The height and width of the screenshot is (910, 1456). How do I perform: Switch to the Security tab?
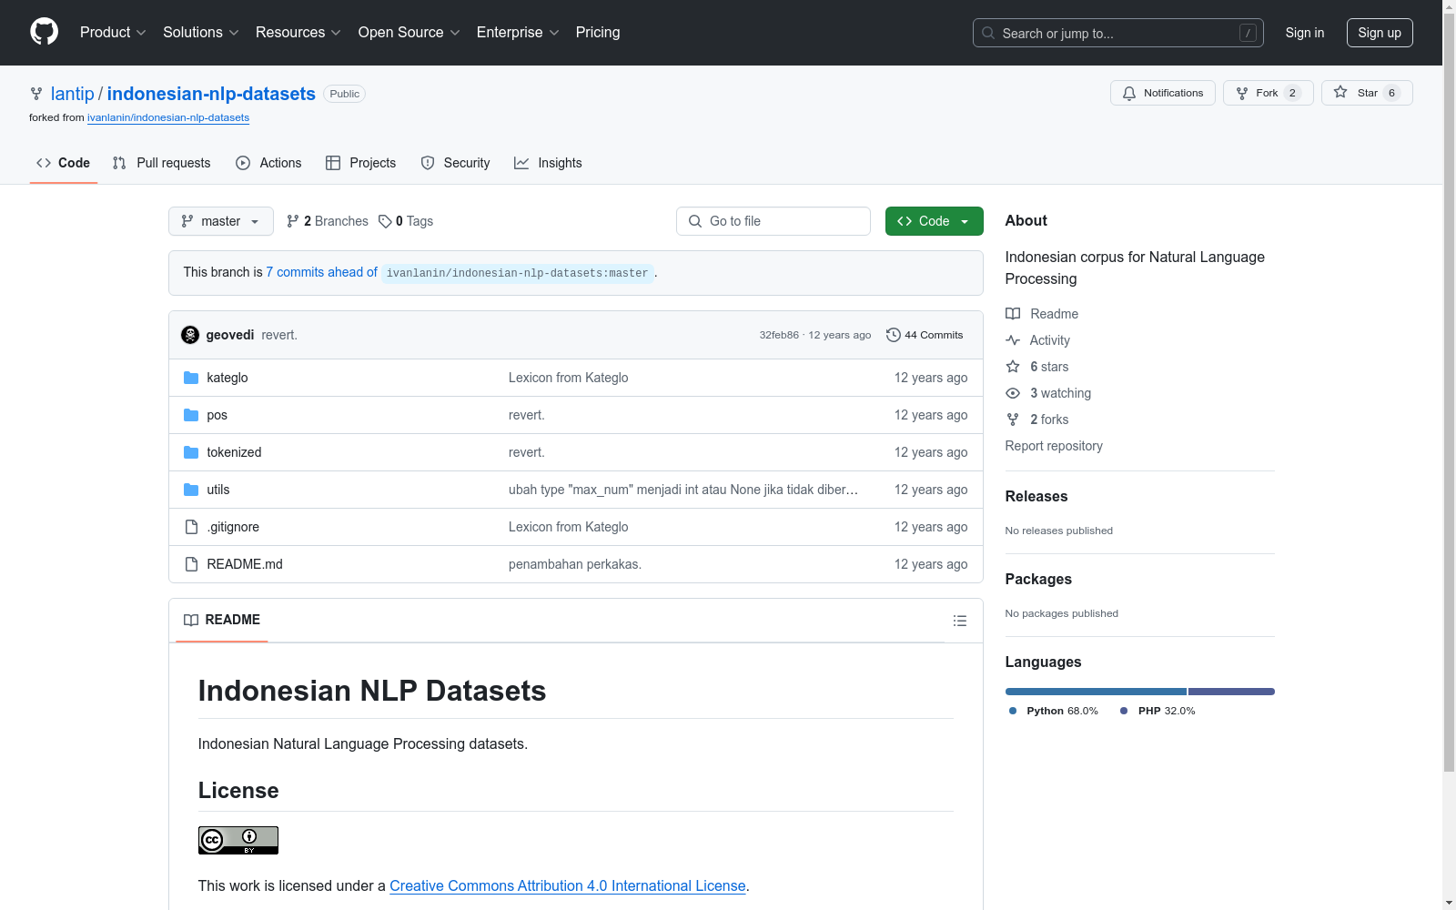click(x=455, y=163)
